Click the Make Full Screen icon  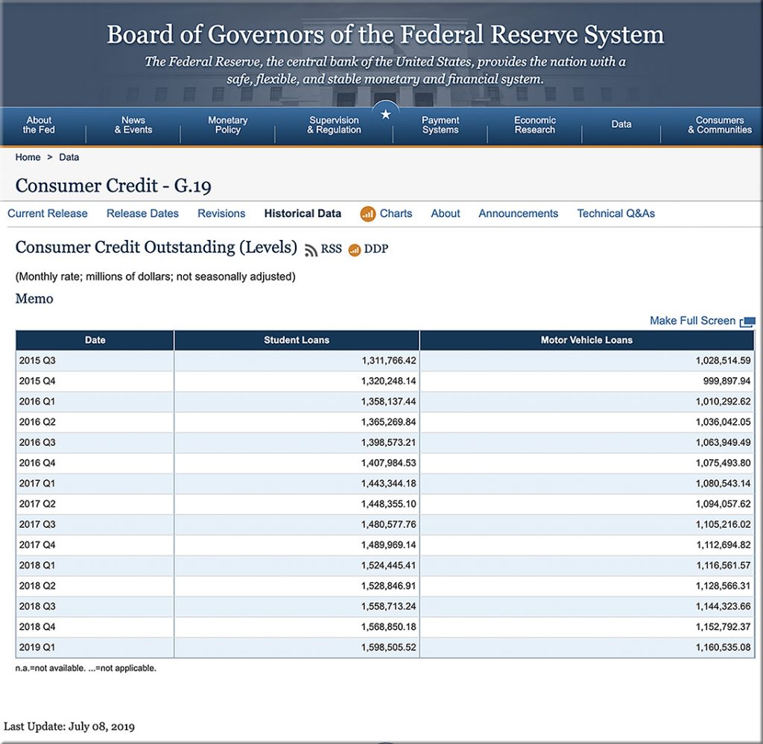coord(747,321)
